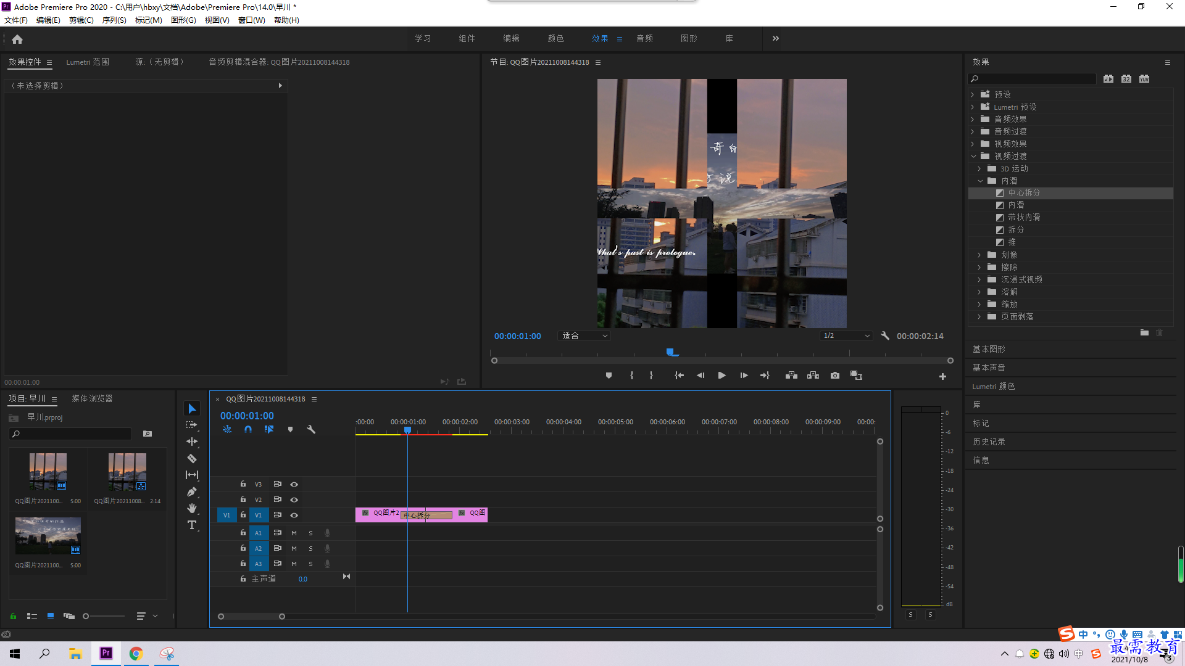
Task: Collapse the 视频过渡 folder
Action: [x=973, y=157]
